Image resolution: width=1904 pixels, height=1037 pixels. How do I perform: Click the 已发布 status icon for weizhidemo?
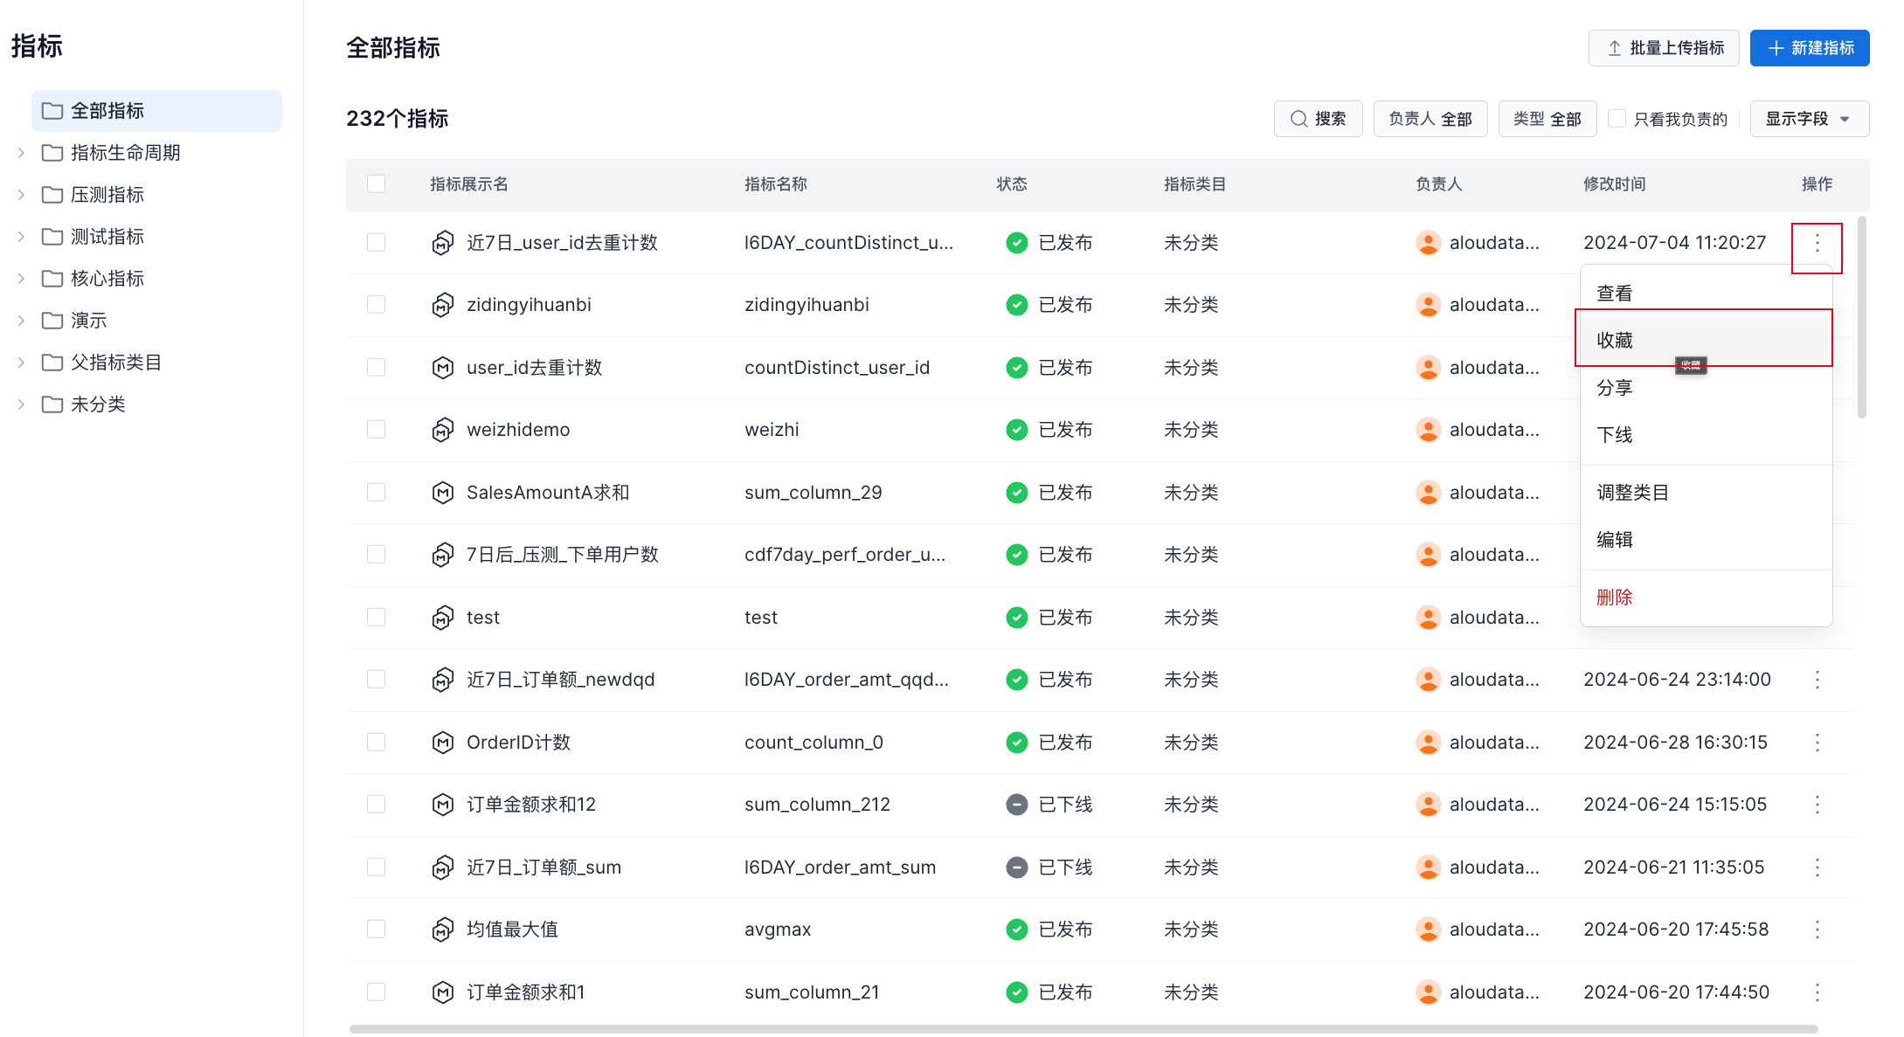click(1016, 430)
